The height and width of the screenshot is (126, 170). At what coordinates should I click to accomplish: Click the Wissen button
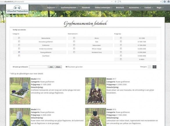click(58, 67)
